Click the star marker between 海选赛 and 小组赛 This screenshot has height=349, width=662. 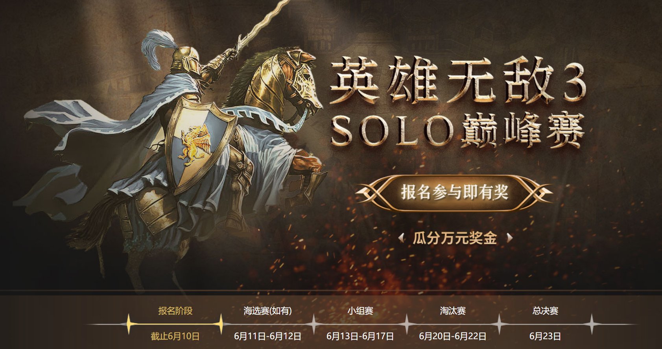(x=314, y=324)
